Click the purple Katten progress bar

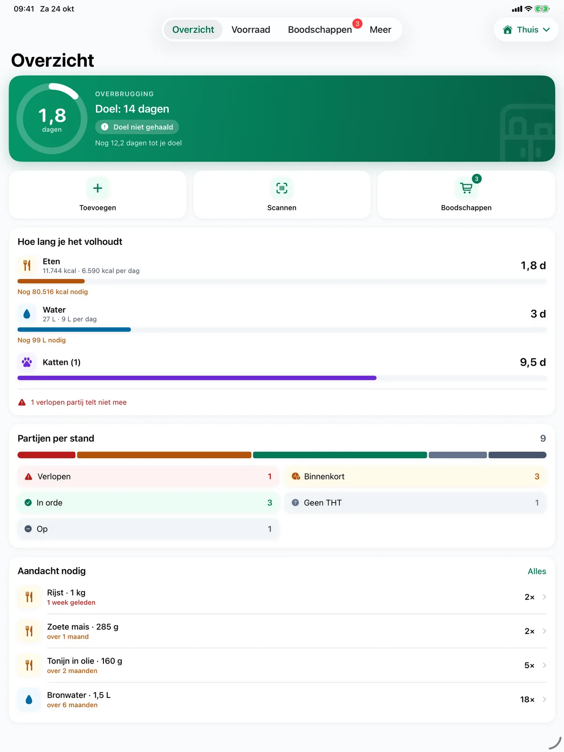pos(197,378)
